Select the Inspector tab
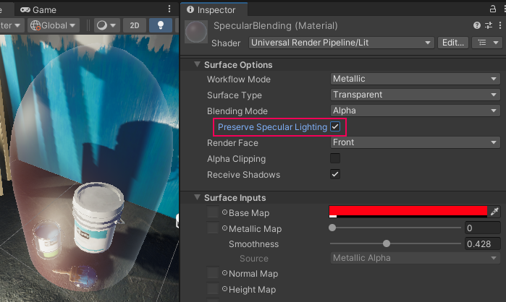The width and height of the screenshot is (506, 302). click(x=215, y=10)
